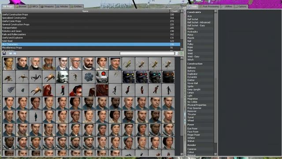
Task: Spawn the Dr. Kleiner model with glasses
Action: (75, 64)
